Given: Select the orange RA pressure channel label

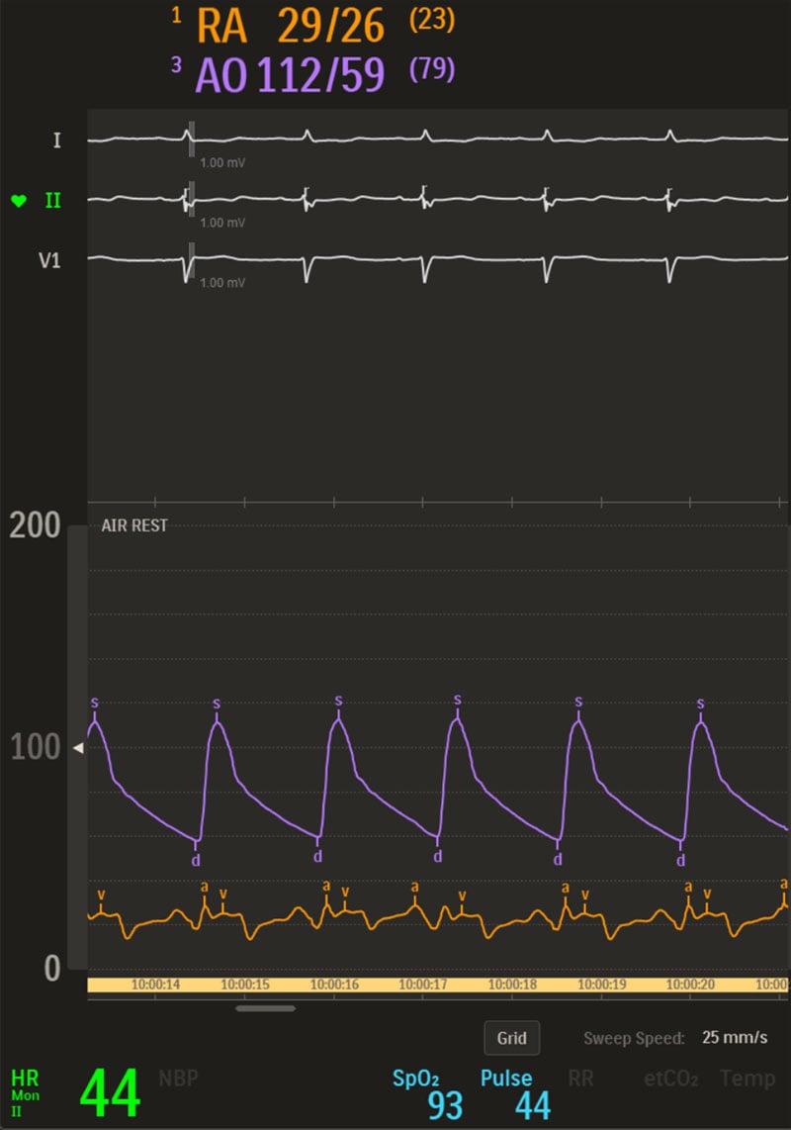Looking at the screenshot, I should [220, 27].
